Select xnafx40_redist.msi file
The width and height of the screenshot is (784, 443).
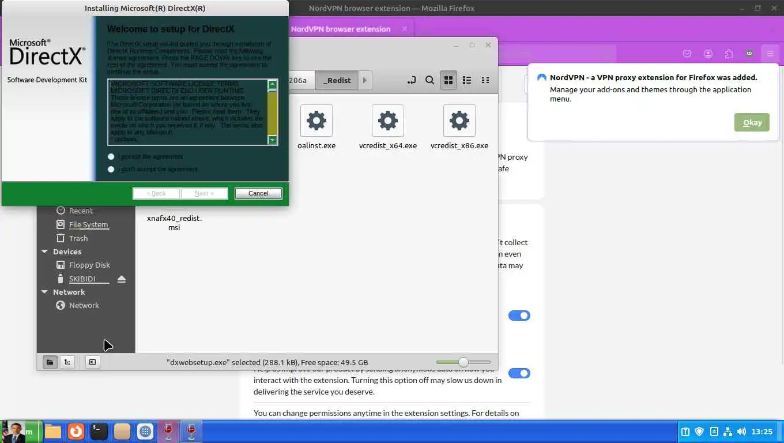(x=174, y=223)
